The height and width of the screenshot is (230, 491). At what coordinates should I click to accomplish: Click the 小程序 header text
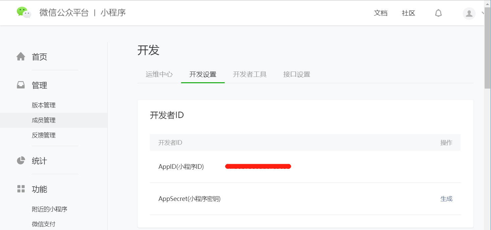point(113,13)
